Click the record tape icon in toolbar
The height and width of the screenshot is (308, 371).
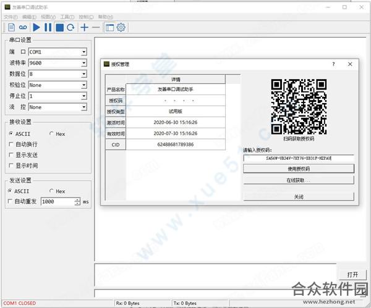click(23, 27)
